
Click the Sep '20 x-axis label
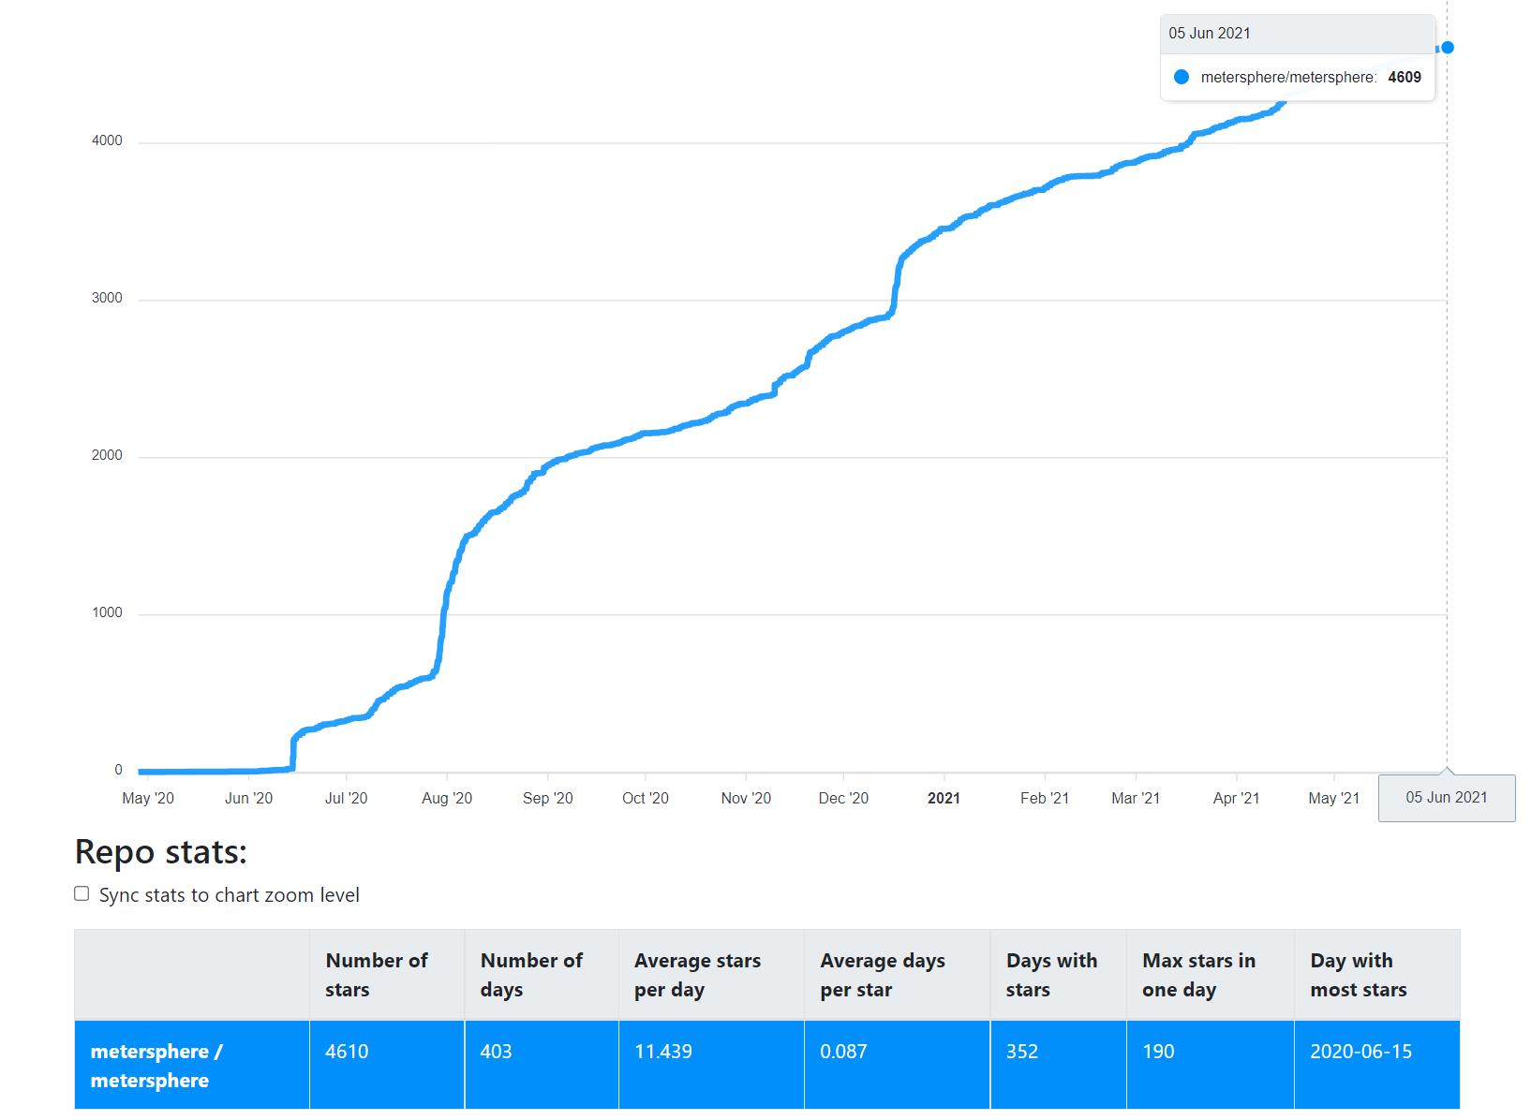coord(547,799)
